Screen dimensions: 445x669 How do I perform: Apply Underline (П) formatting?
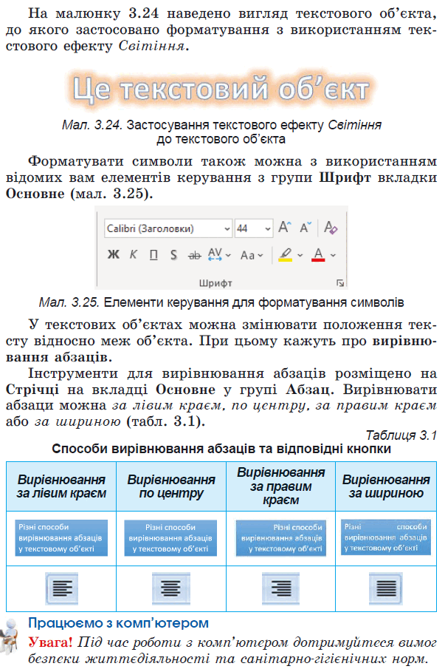[153, 255]
